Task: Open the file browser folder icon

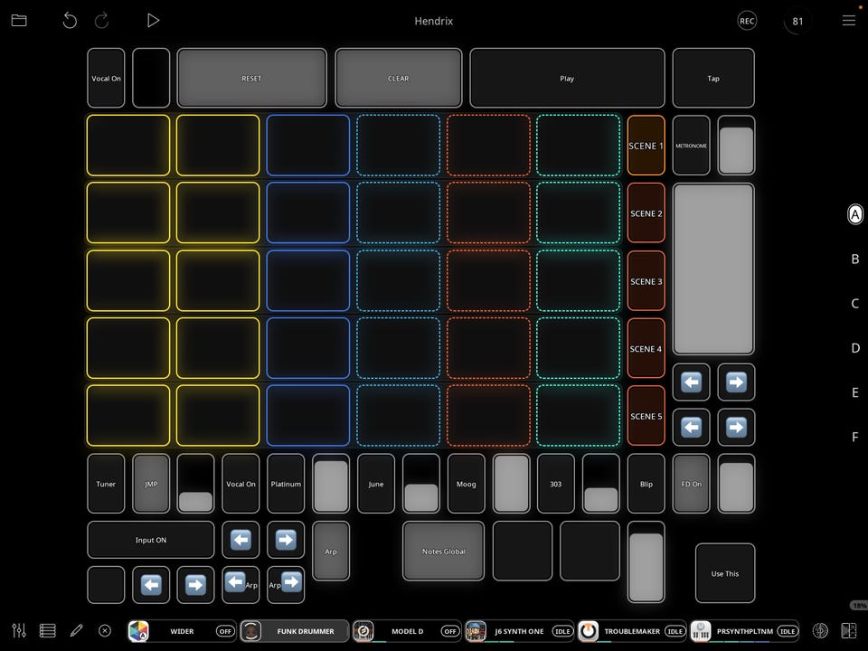Action: click(19, 21)
